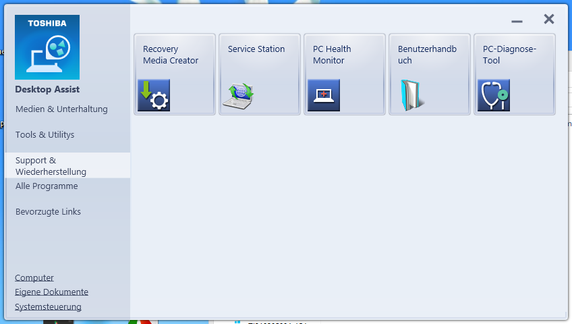Click the 'PC Health Monitor' tile label
This screenshot has width=572, height=324.
point(332,55)
